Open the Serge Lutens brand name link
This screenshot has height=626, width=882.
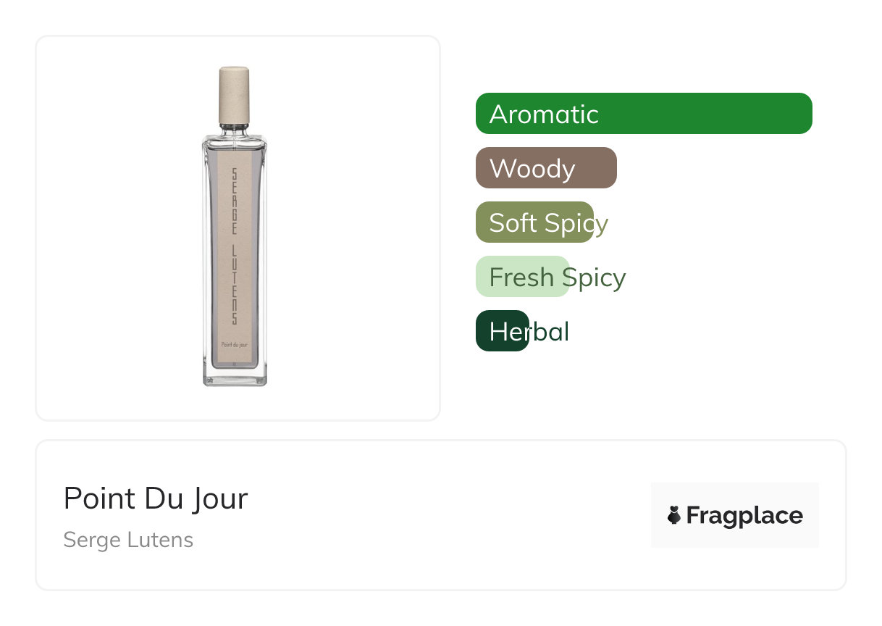point(128,540)
